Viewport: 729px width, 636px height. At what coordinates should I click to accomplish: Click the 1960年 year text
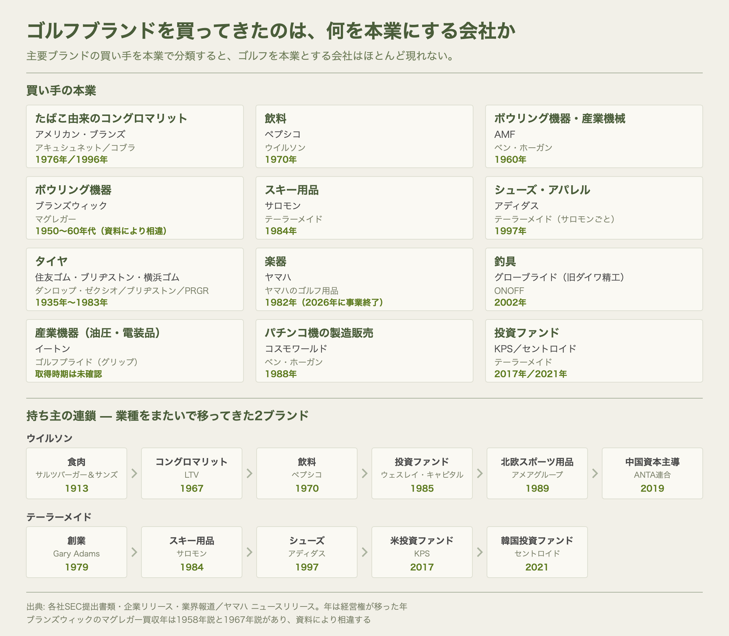point(510,159)
